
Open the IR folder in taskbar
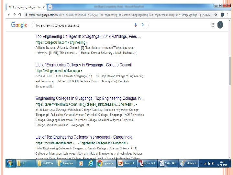point(25,163)
